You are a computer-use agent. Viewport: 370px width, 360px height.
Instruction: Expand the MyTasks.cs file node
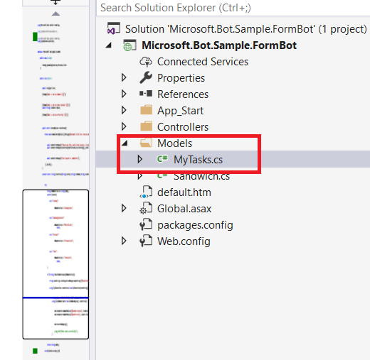[140, 159]
